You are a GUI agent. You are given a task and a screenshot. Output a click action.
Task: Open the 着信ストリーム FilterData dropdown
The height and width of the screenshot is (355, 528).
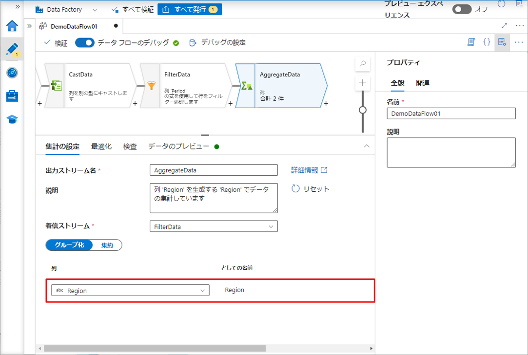click(214, 226)
